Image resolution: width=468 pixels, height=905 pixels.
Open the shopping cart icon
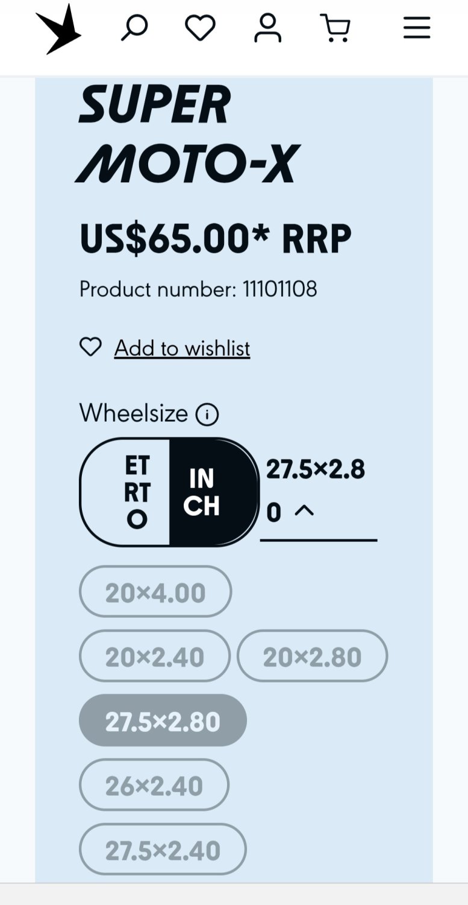click(335, 28)
